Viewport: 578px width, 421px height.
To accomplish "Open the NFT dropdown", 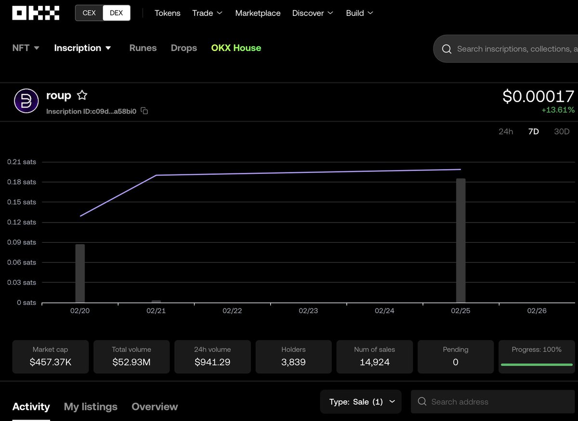I will 26,48.
